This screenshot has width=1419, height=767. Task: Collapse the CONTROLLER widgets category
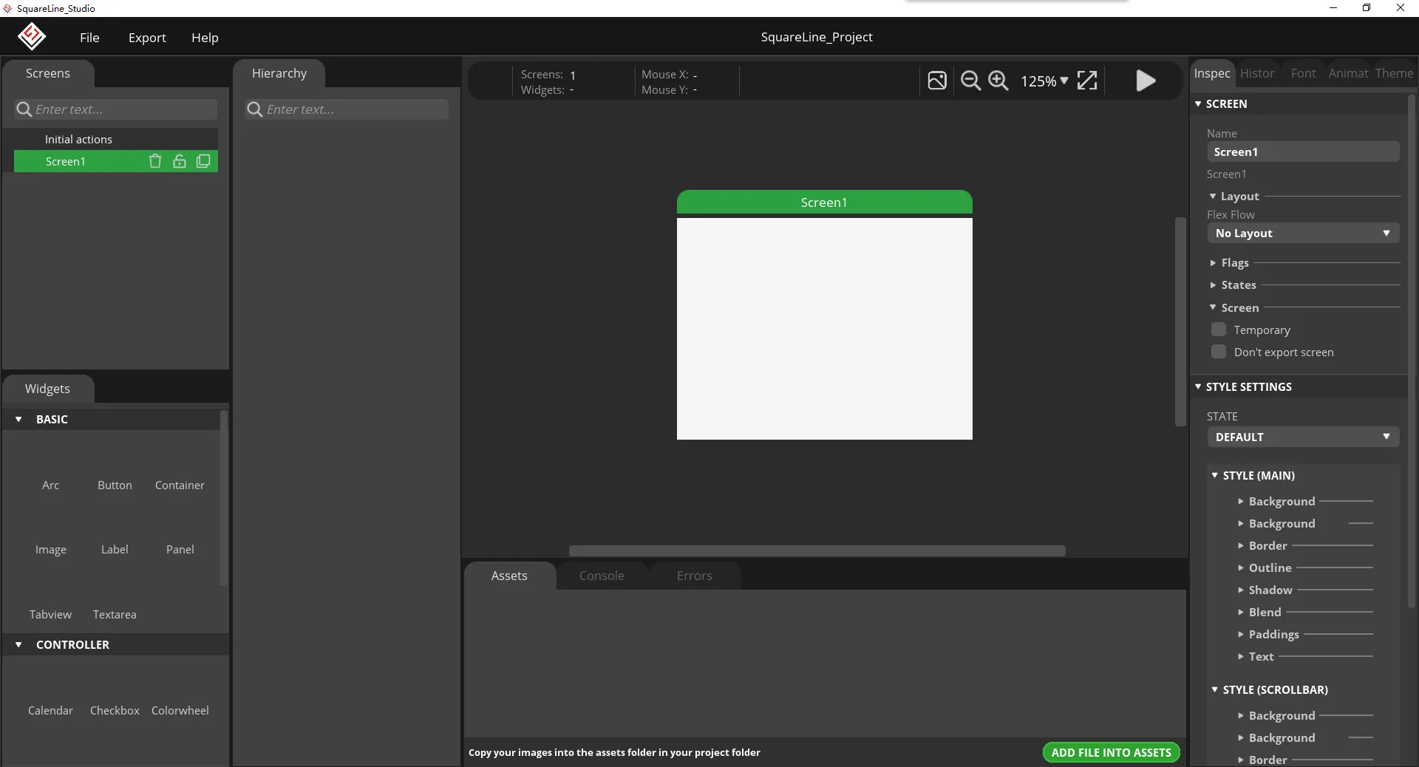pos(18,644)
